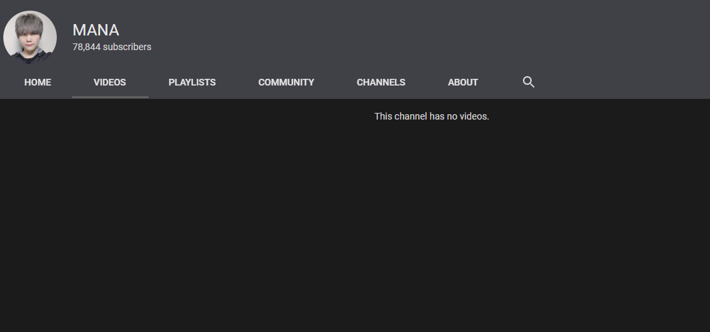Click the number 78,844 in subscriber text
Image resolution: width=710 pixels, height=332 pixels.
(x=86, y=47)
